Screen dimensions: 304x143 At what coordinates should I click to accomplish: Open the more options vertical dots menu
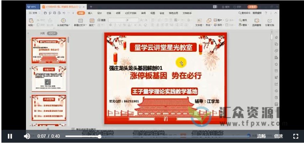point(271,13)
